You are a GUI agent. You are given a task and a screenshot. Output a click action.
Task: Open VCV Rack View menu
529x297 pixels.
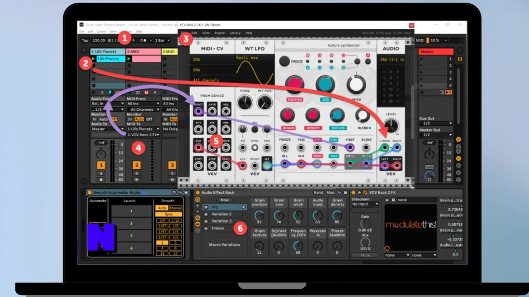(x=206, y=33)
